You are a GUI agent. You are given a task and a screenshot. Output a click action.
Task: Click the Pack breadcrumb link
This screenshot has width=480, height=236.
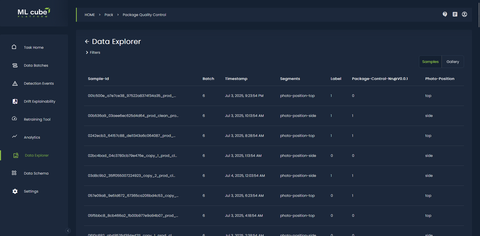coord(109,15)
